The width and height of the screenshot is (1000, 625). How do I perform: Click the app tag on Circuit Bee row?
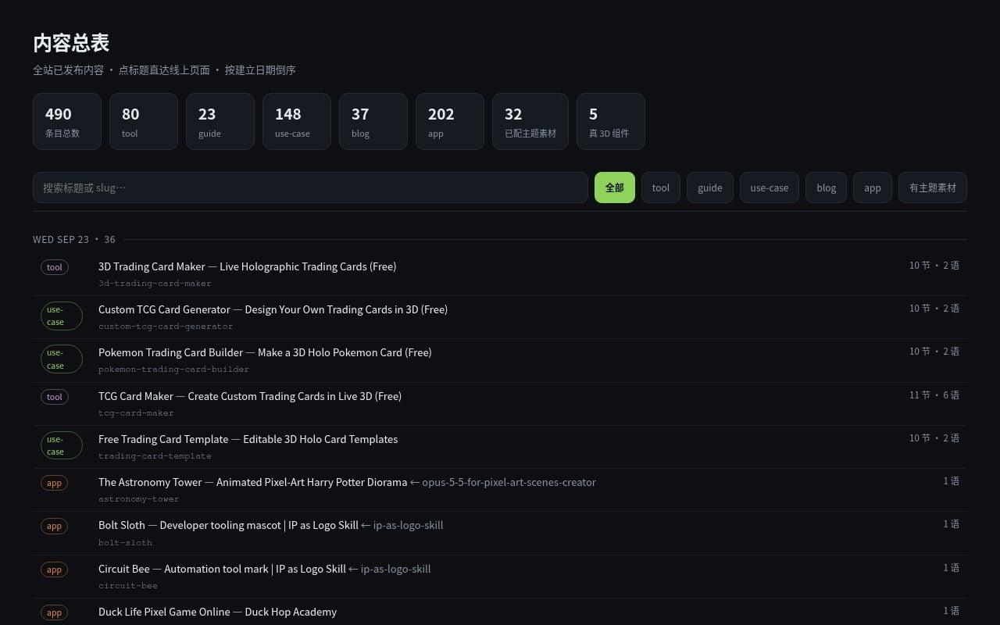click(54, 570)
